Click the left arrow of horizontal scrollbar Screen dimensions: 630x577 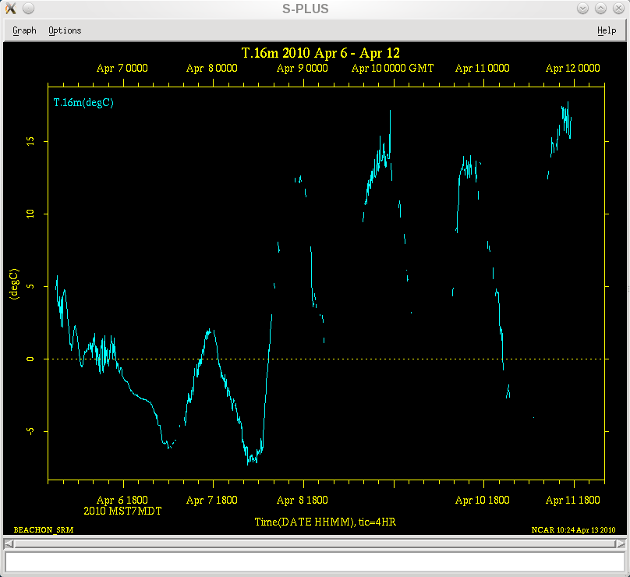coord(9,543)
